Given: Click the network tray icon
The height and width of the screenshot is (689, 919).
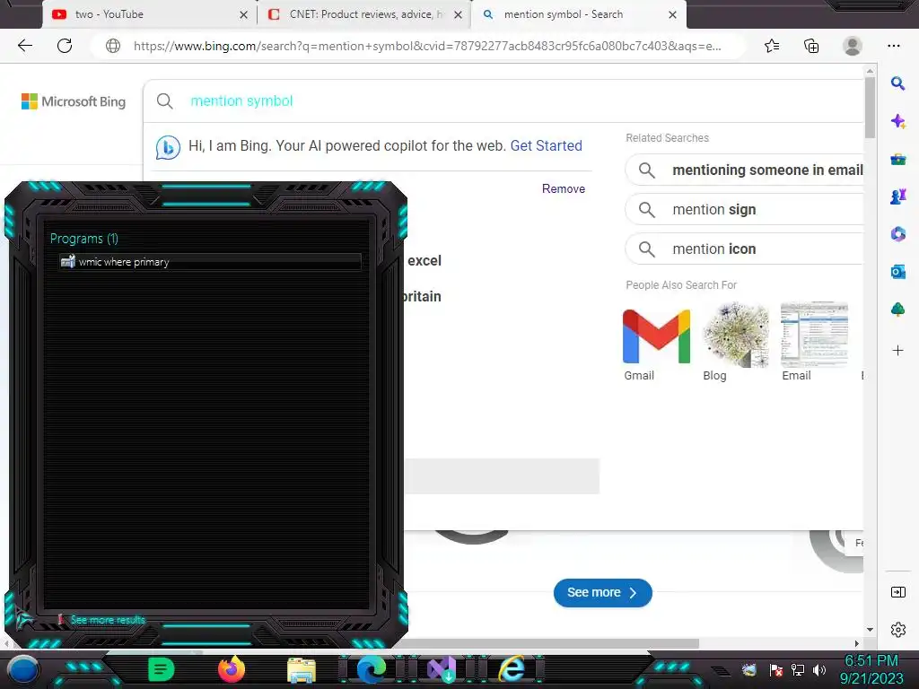Looking at the screenshot, I should [797, 669].
